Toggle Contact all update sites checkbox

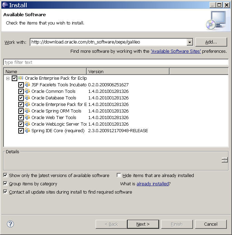click(x=5, y=192)
